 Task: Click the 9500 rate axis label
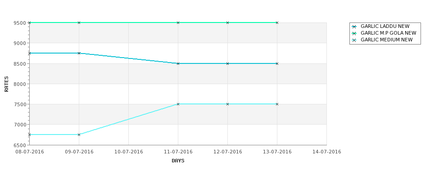(20, 23)
